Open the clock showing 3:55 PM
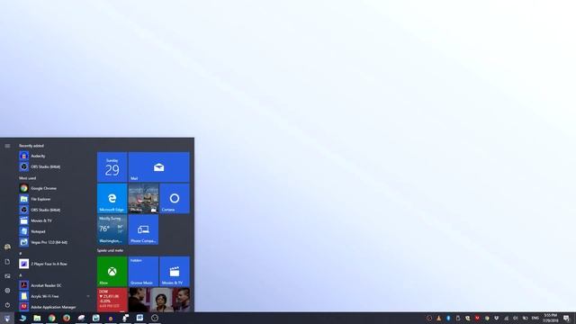The height and width of the screenshot is (324, 576). pos(550,318)
